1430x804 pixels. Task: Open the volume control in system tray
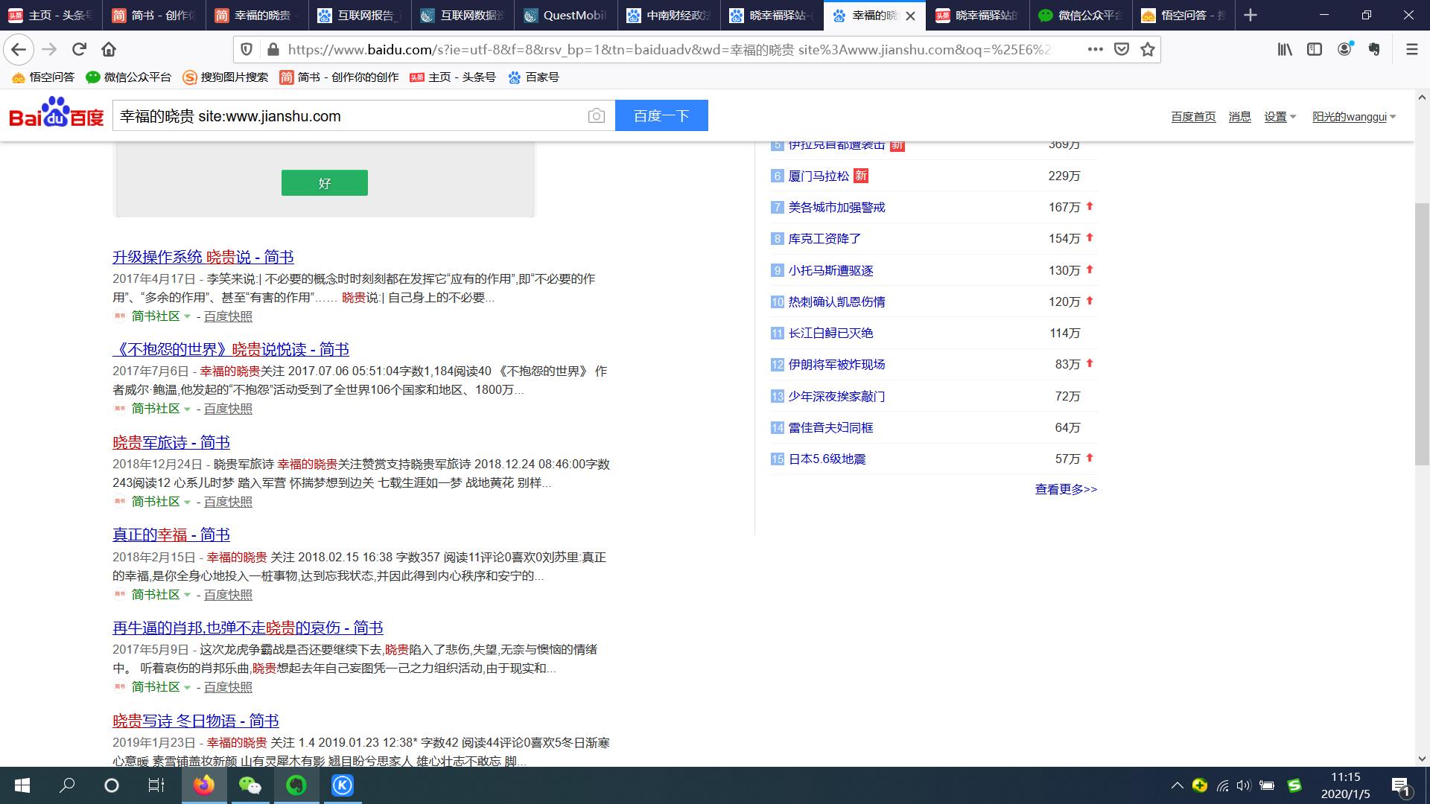[1243, 785]
